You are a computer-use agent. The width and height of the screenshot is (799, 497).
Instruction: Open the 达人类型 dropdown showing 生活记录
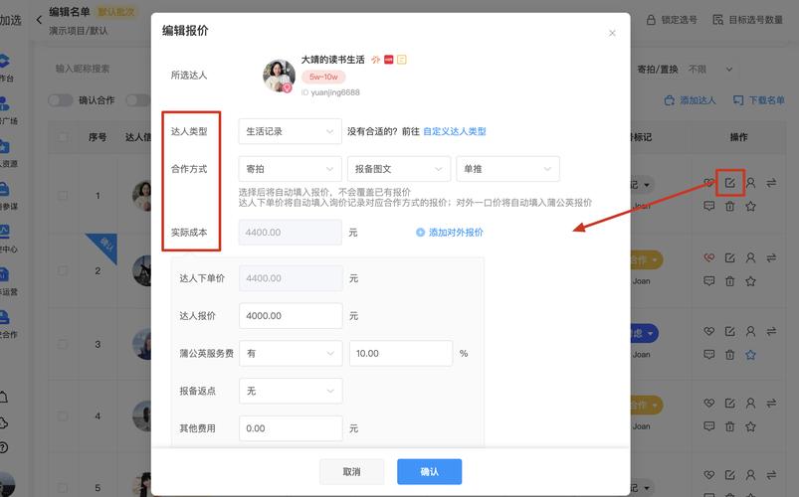[x=290, y=131]
